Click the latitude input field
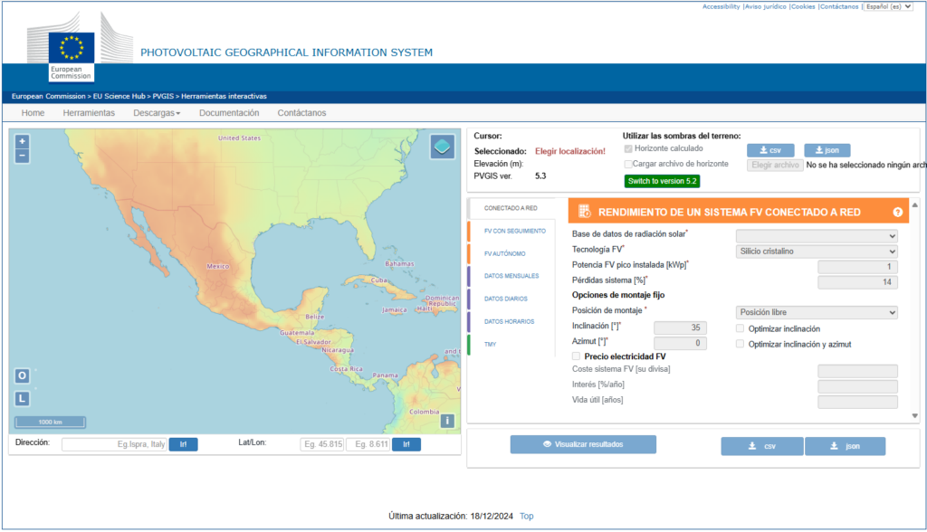The height and width of the screenshot is (532, 927). point(322,444)
